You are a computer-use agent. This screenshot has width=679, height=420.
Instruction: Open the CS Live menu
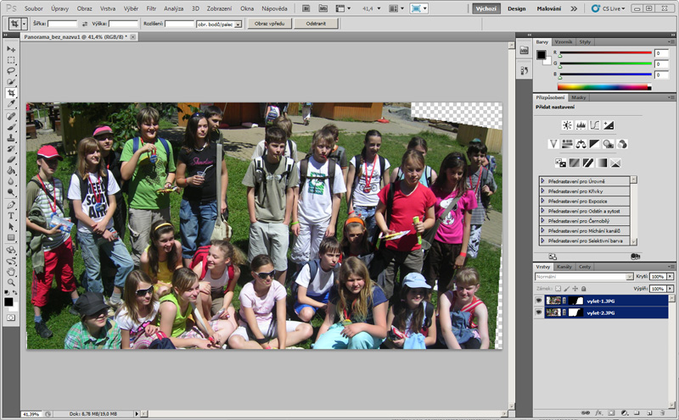point(609,8)
